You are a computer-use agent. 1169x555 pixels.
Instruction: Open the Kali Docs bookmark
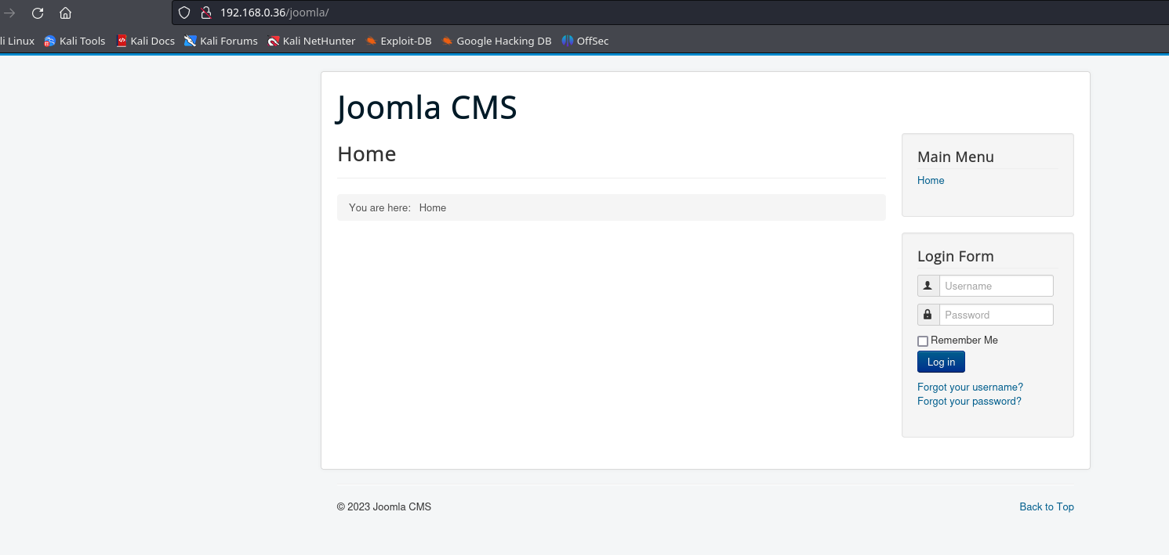click(x=145, y=41)
